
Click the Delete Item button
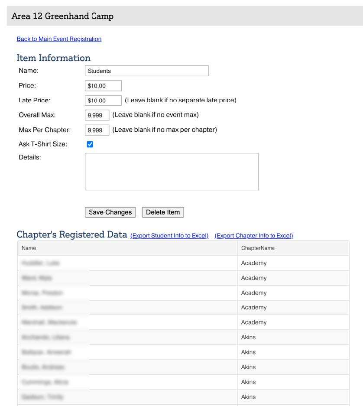[x=163, y=212]
